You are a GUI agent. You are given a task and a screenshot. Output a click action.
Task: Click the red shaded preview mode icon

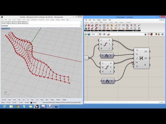pyautogui.click(x=151, y=34)
